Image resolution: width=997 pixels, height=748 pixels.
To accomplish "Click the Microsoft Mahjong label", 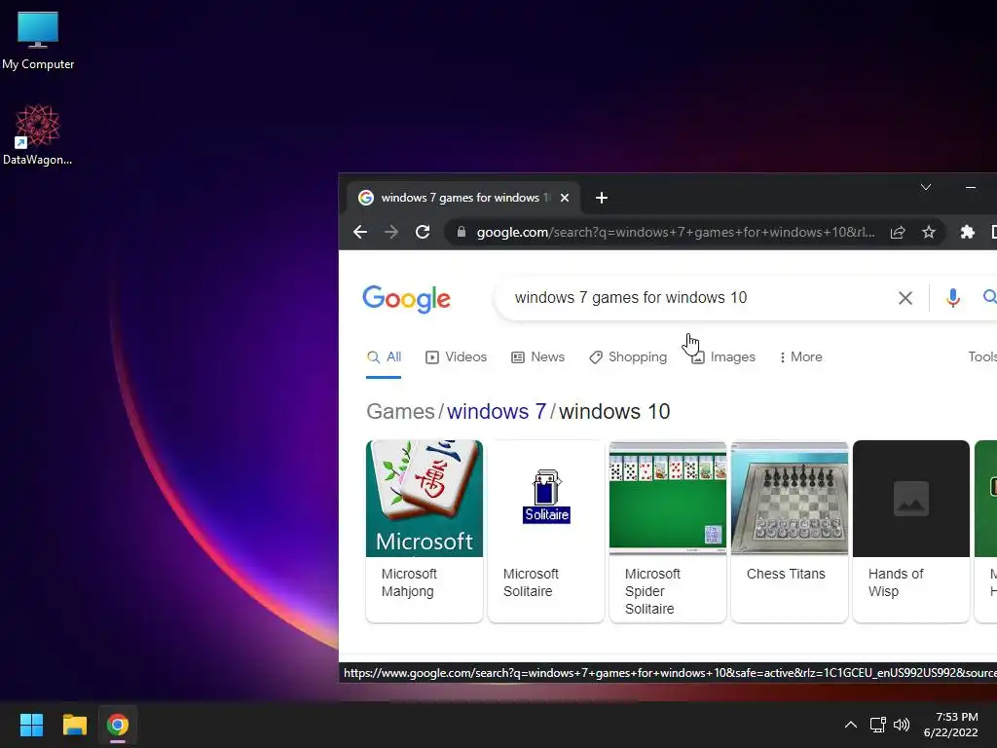I will click(x=409, y=582).
